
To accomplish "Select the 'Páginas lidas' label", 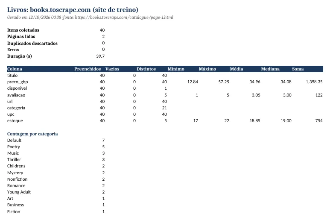I will [21, 36].
